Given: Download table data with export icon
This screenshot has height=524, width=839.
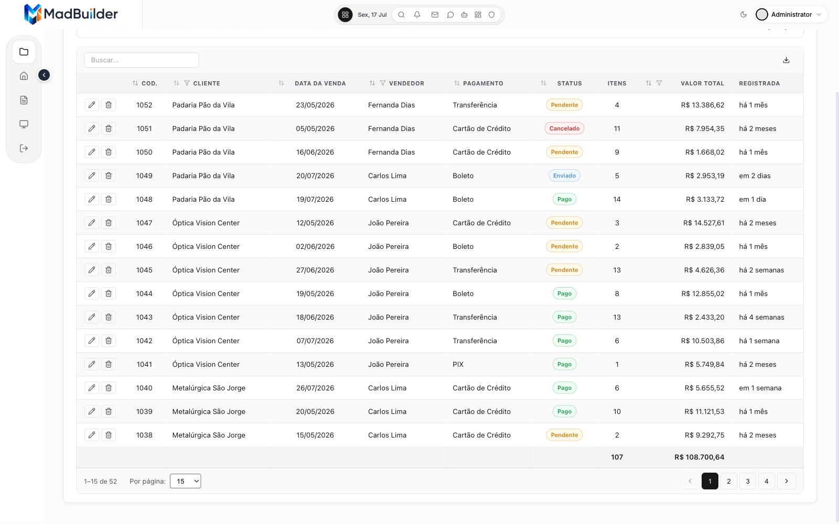Looking at the screenshot, I should coord(786,60).
